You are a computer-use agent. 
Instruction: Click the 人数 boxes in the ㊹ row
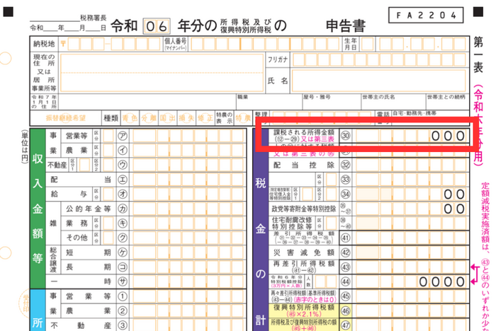coord(325,281)
